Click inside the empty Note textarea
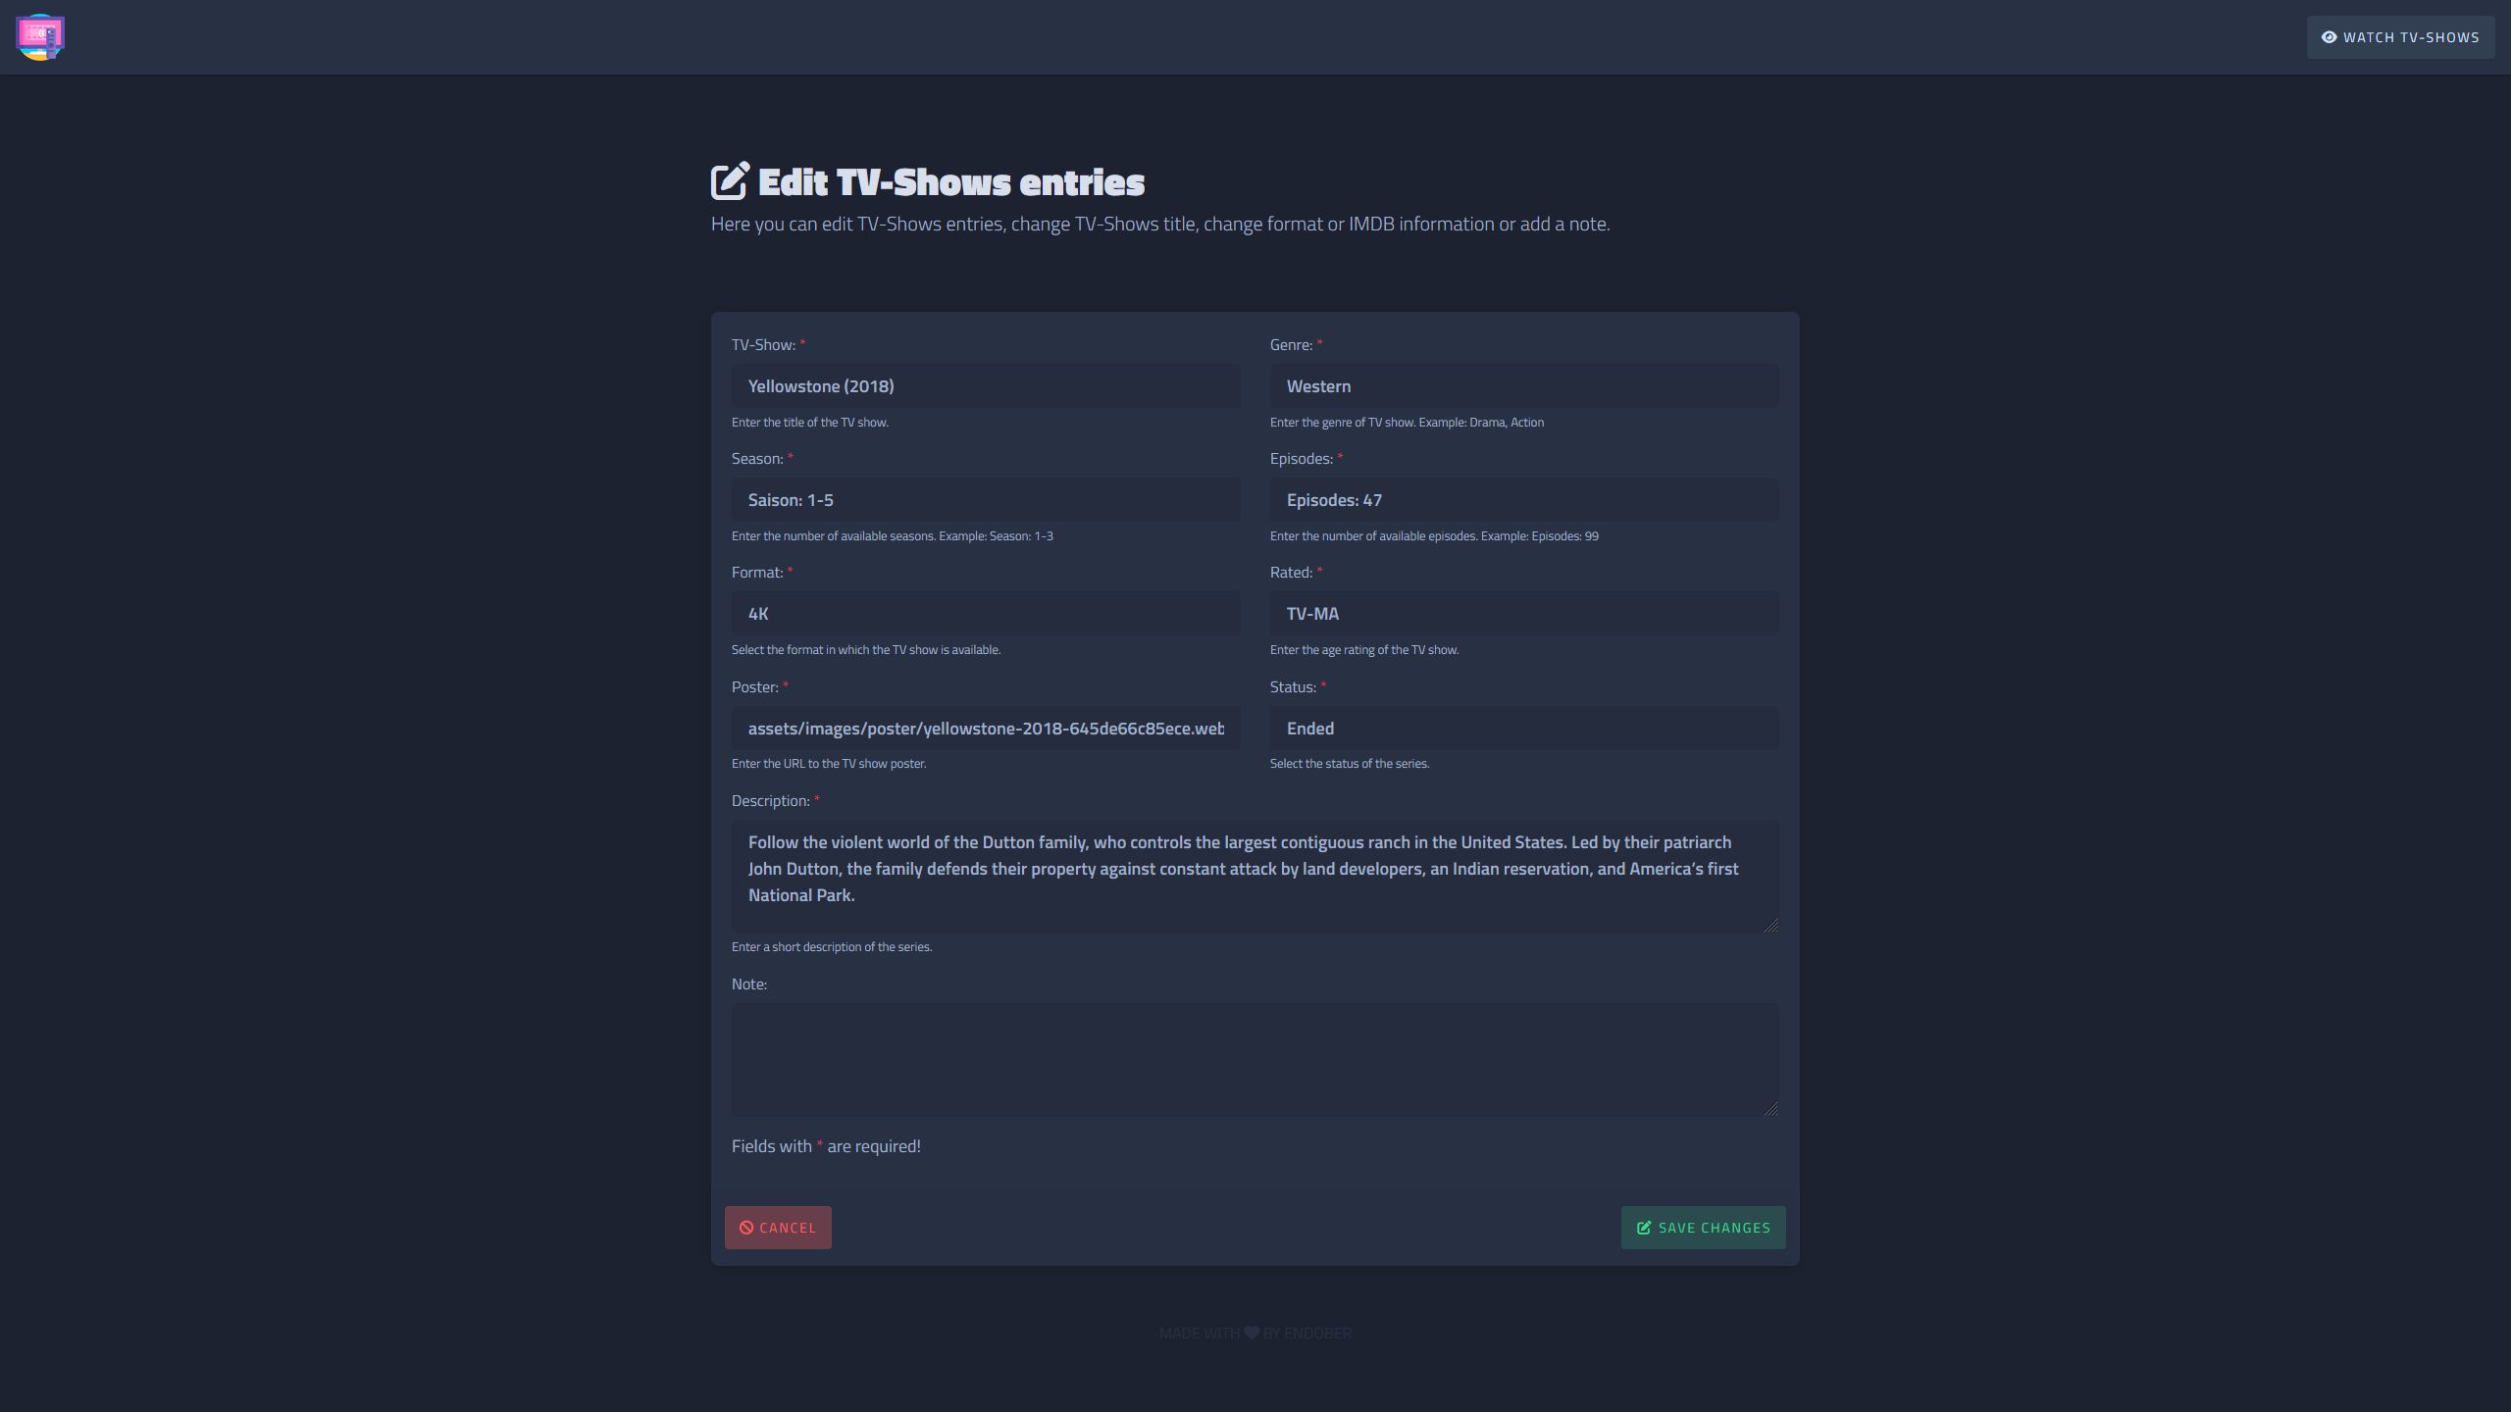This screenshot has width=2511, height=1412. click(1254, 1059)
